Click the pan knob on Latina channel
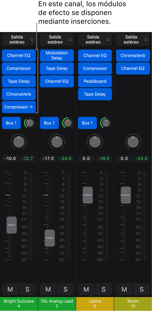The image size is (152, 311). click(x=95, y=142)
